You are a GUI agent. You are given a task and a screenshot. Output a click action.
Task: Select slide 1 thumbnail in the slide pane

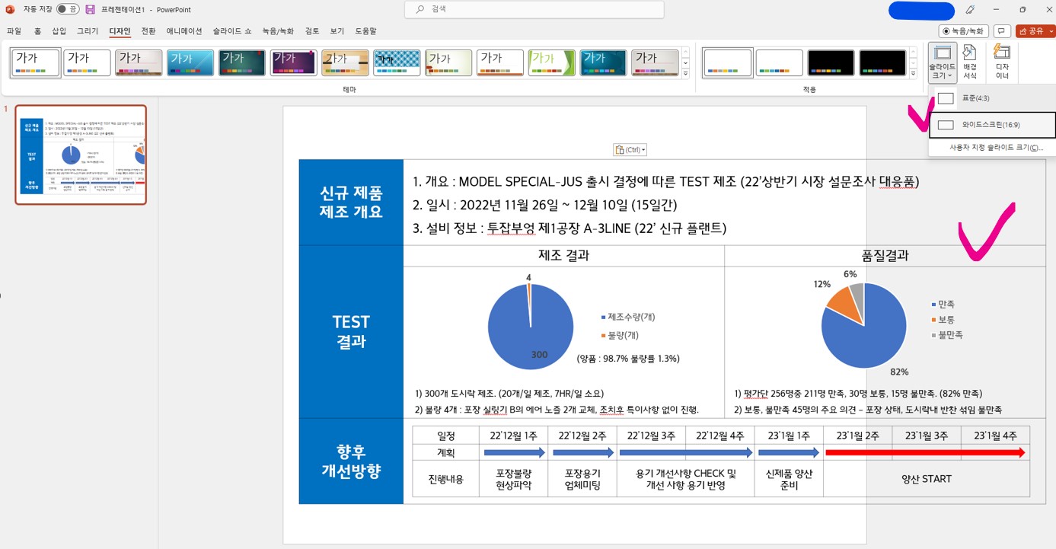(x=79, y=155)
